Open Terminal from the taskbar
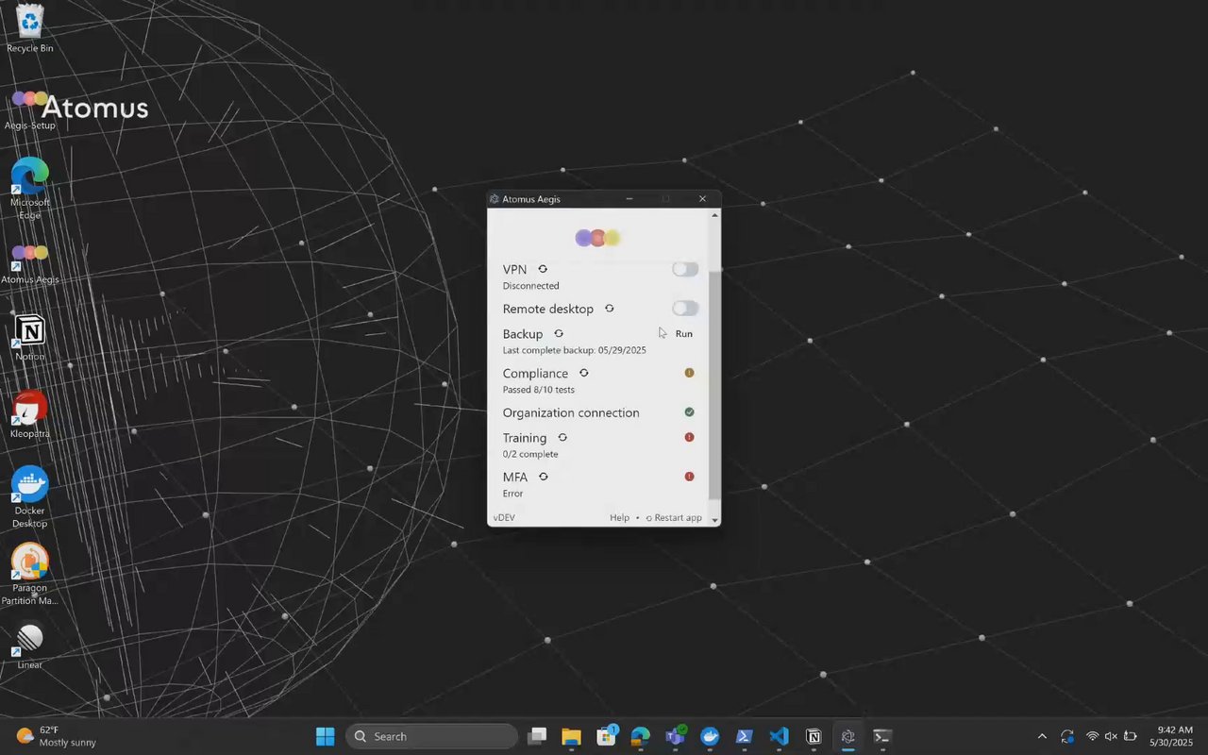Viewport: 1208px width, 755px height. pos(882,736)
